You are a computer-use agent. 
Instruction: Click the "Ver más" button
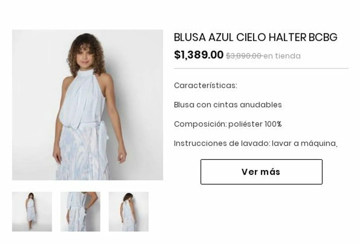point(261,172)
